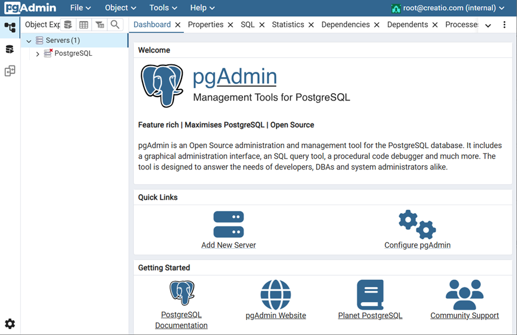Open the Schema Diff sidebar icon
Viewport: 517px width, 335px height.
10,71
